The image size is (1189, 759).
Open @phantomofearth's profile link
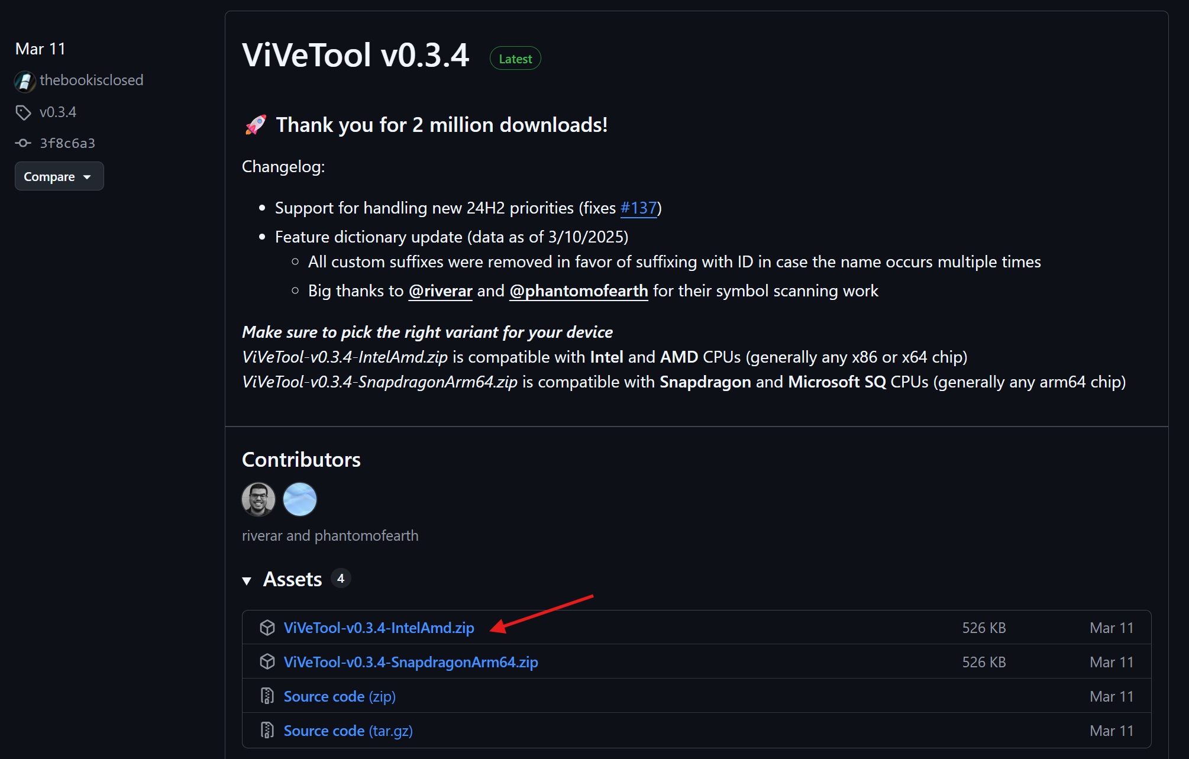tap(578, 290)
